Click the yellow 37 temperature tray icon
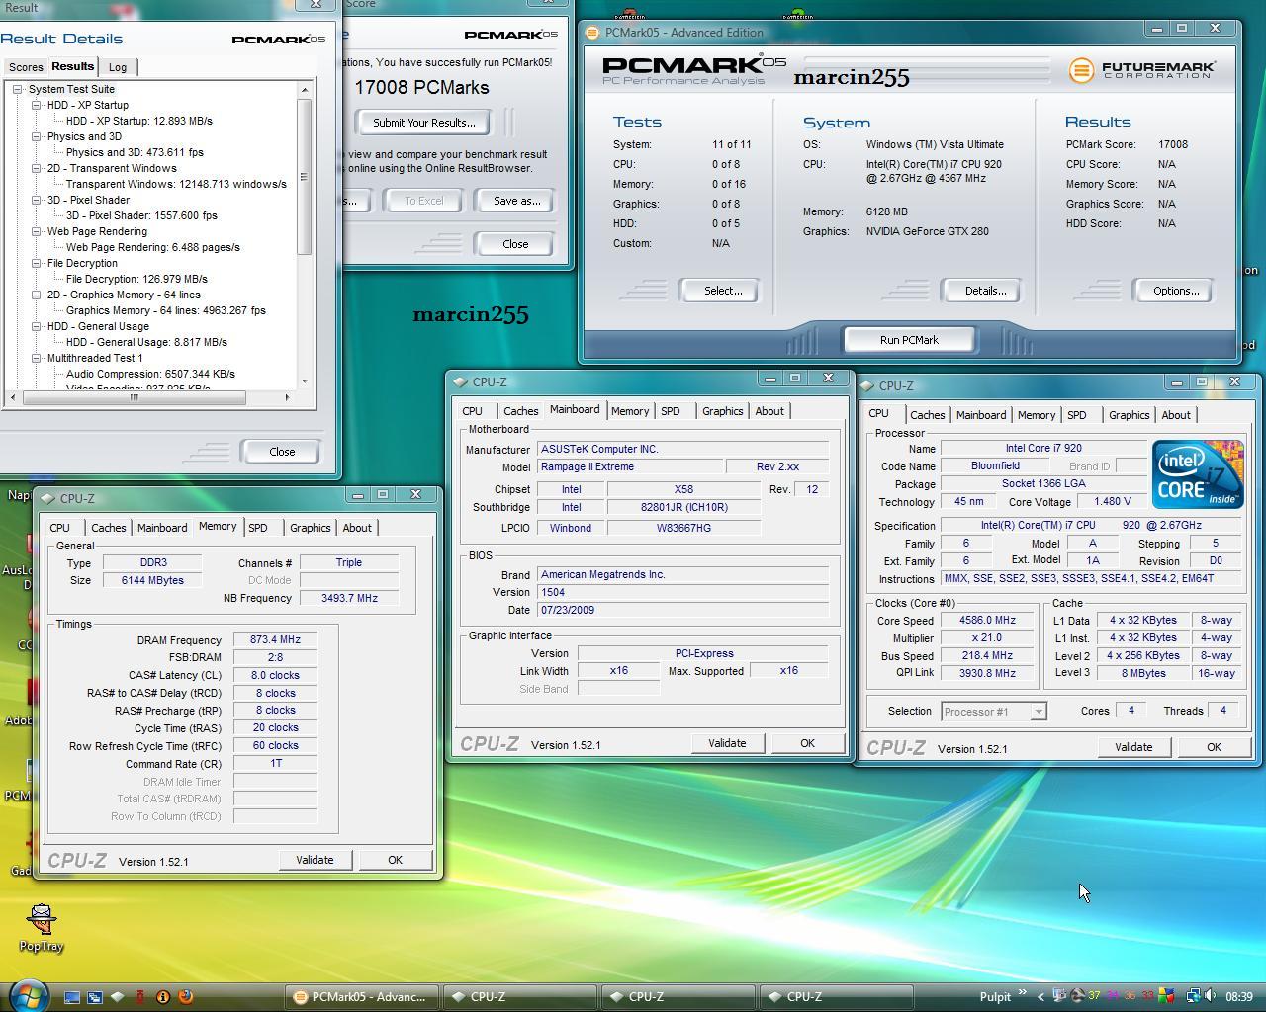The width and height of the screenshot is (1266, 1012). coord(1094,996)
